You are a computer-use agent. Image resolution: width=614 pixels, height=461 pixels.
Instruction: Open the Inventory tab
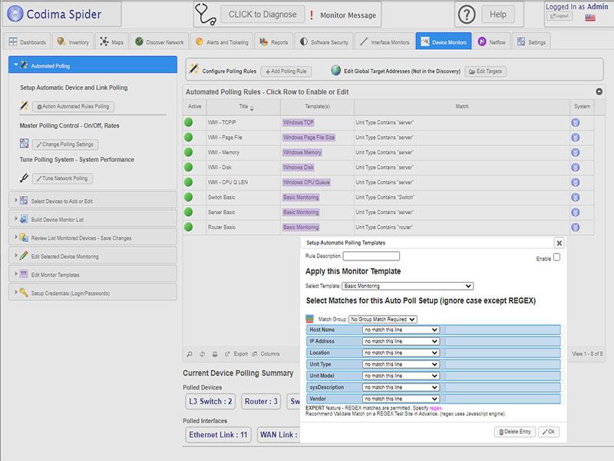[73, 41]
